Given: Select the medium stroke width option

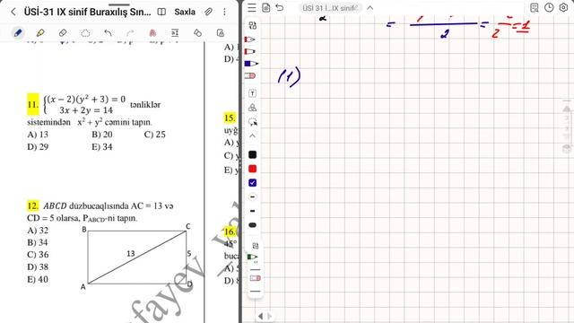Looking at the screenshot, I should pyautogui.click(x=253, y=211).
